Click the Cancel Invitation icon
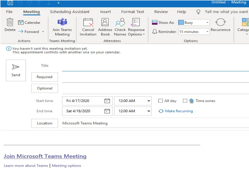The width and height of the screenshot is (249, 170). (88, 22)
